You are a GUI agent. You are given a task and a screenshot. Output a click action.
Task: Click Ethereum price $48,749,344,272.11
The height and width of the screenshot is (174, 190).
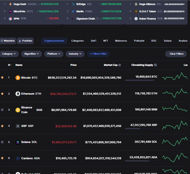click(63, 94)
